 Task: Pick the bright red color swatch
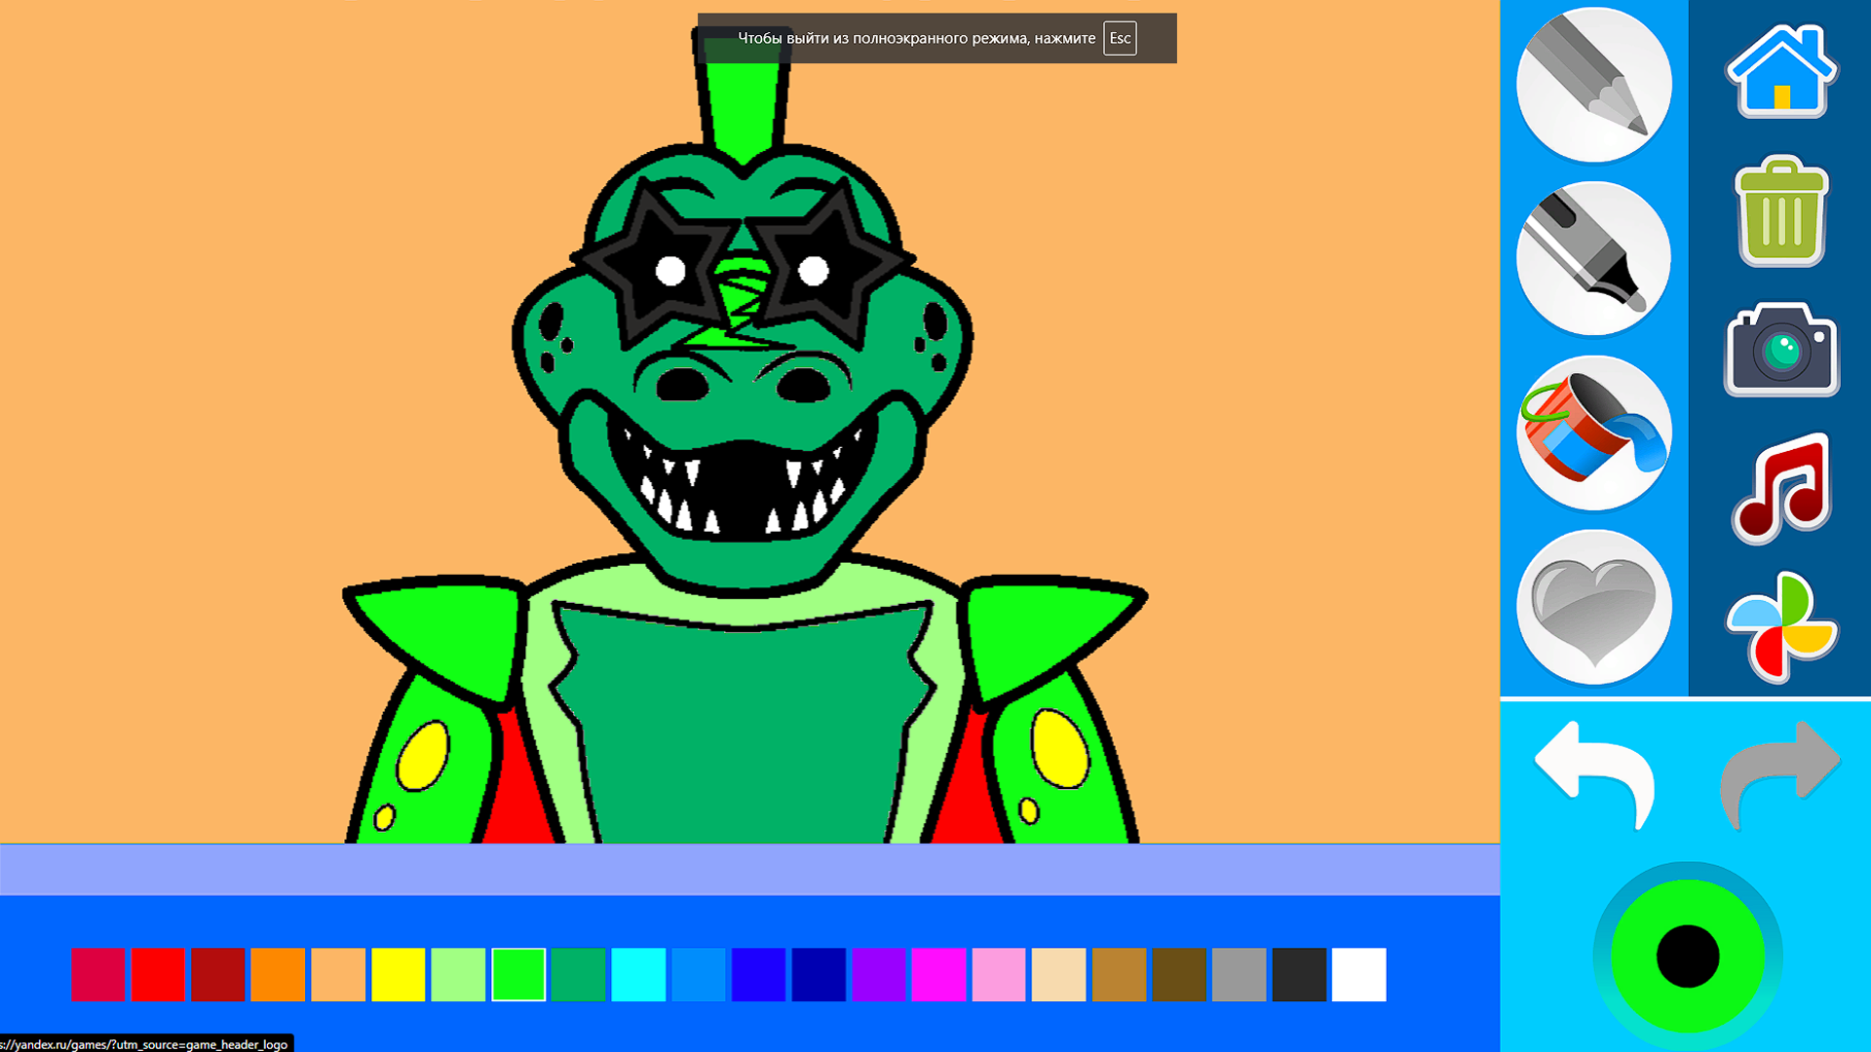point(158,974)
